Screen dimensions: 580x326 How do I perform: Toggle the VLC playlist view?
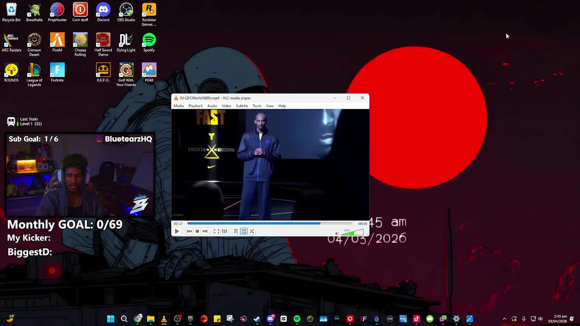tap(236, 231)
